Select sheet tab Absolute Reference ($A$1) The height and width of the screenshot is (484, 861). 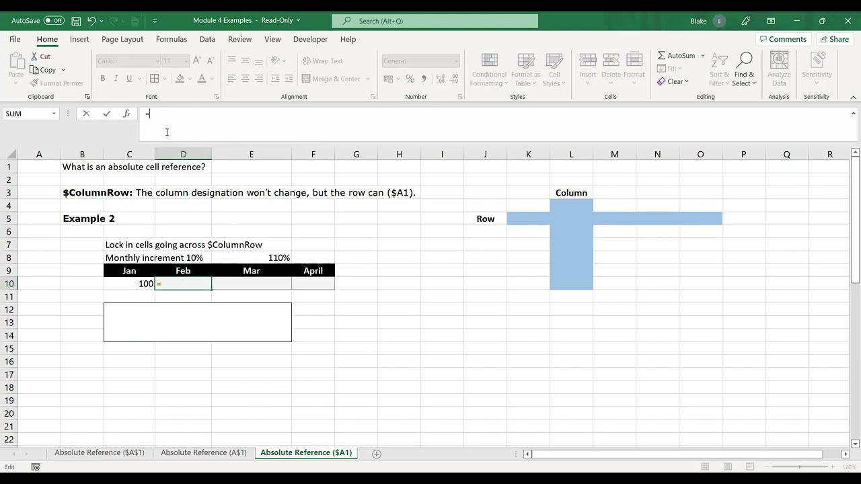pos(100,453)
